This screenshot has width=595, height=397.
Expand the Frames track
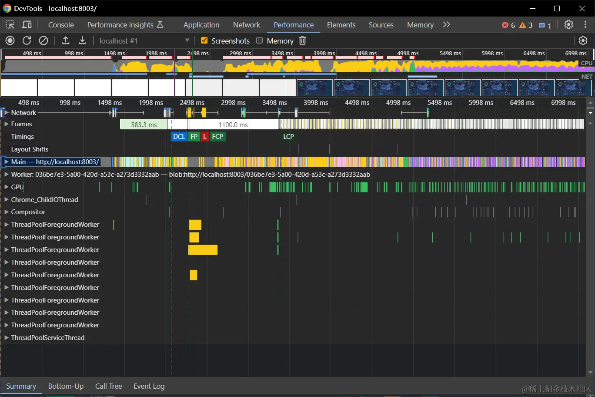click(x=7, y=124)
